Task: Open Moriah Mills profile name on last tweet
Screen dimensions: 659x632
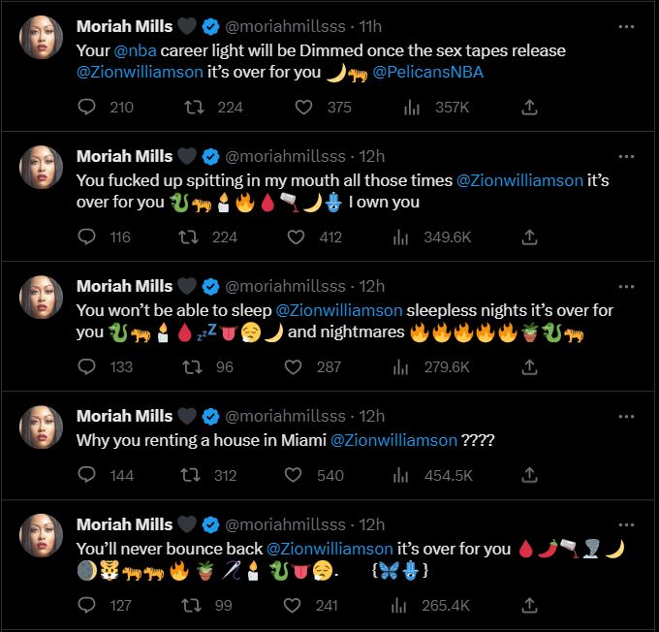Action: point(124,524)
